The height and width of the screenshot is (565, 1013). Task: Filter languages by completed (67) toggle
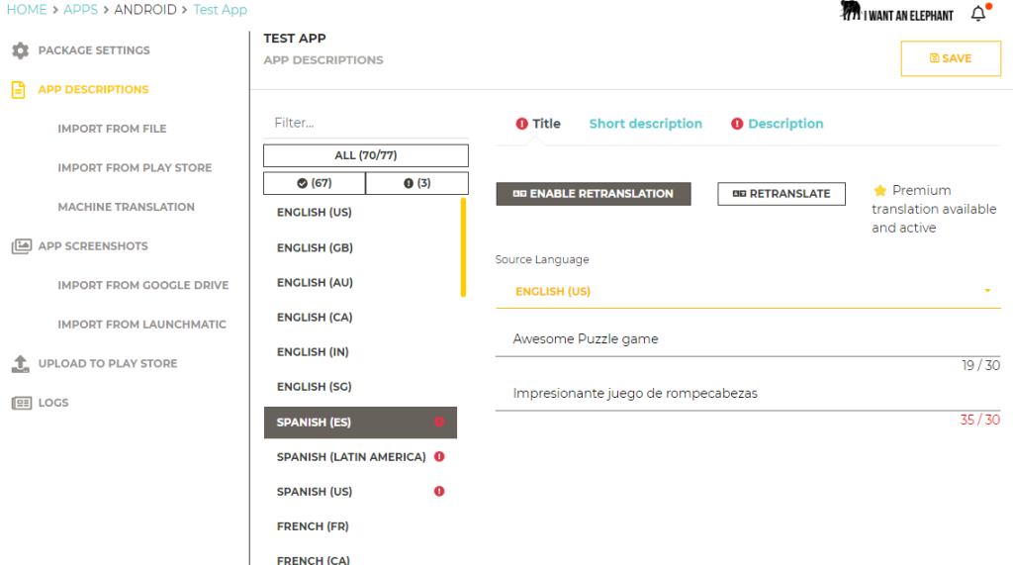pos(314,183)
